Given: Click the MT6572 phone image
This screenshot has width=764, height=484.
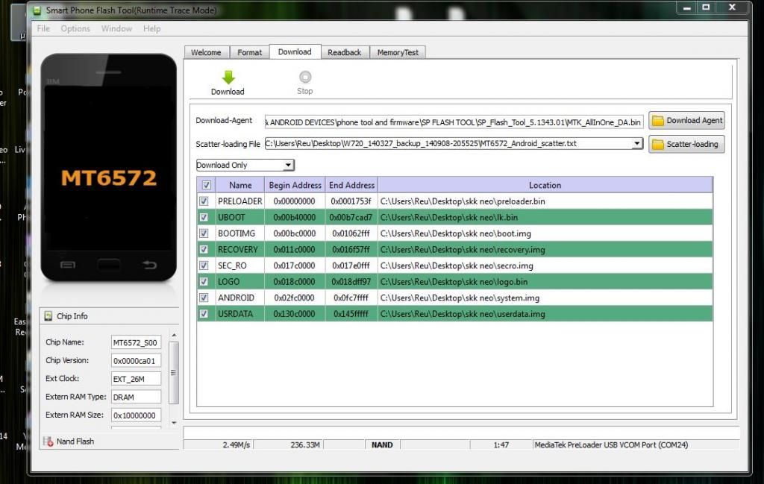Looking at the screenshot, I should [109, 168].
